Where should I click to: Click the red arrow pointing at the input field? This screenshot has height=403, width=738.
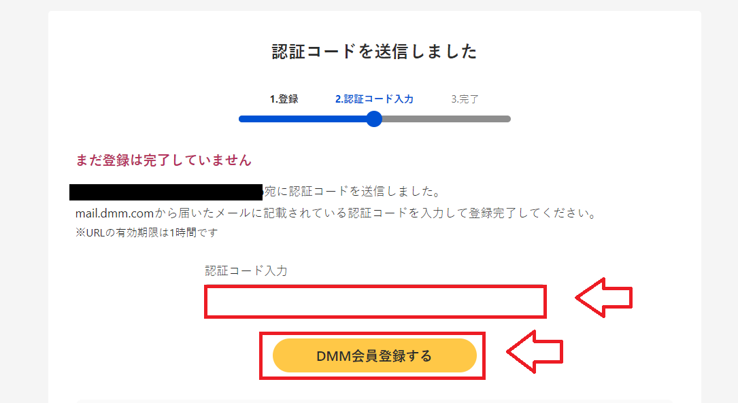[x=604, y=298]
